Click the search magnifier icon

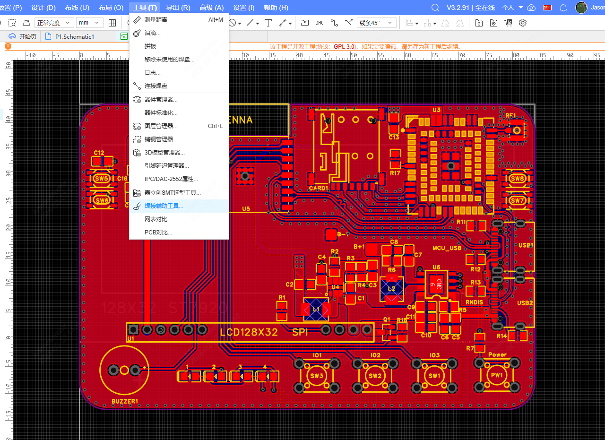435,8
